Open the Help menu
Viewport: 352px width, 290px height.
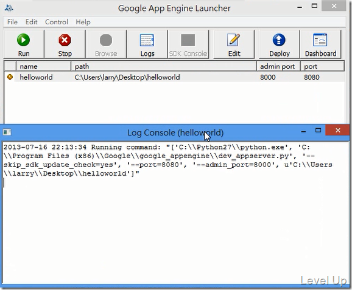click(83, 22)
